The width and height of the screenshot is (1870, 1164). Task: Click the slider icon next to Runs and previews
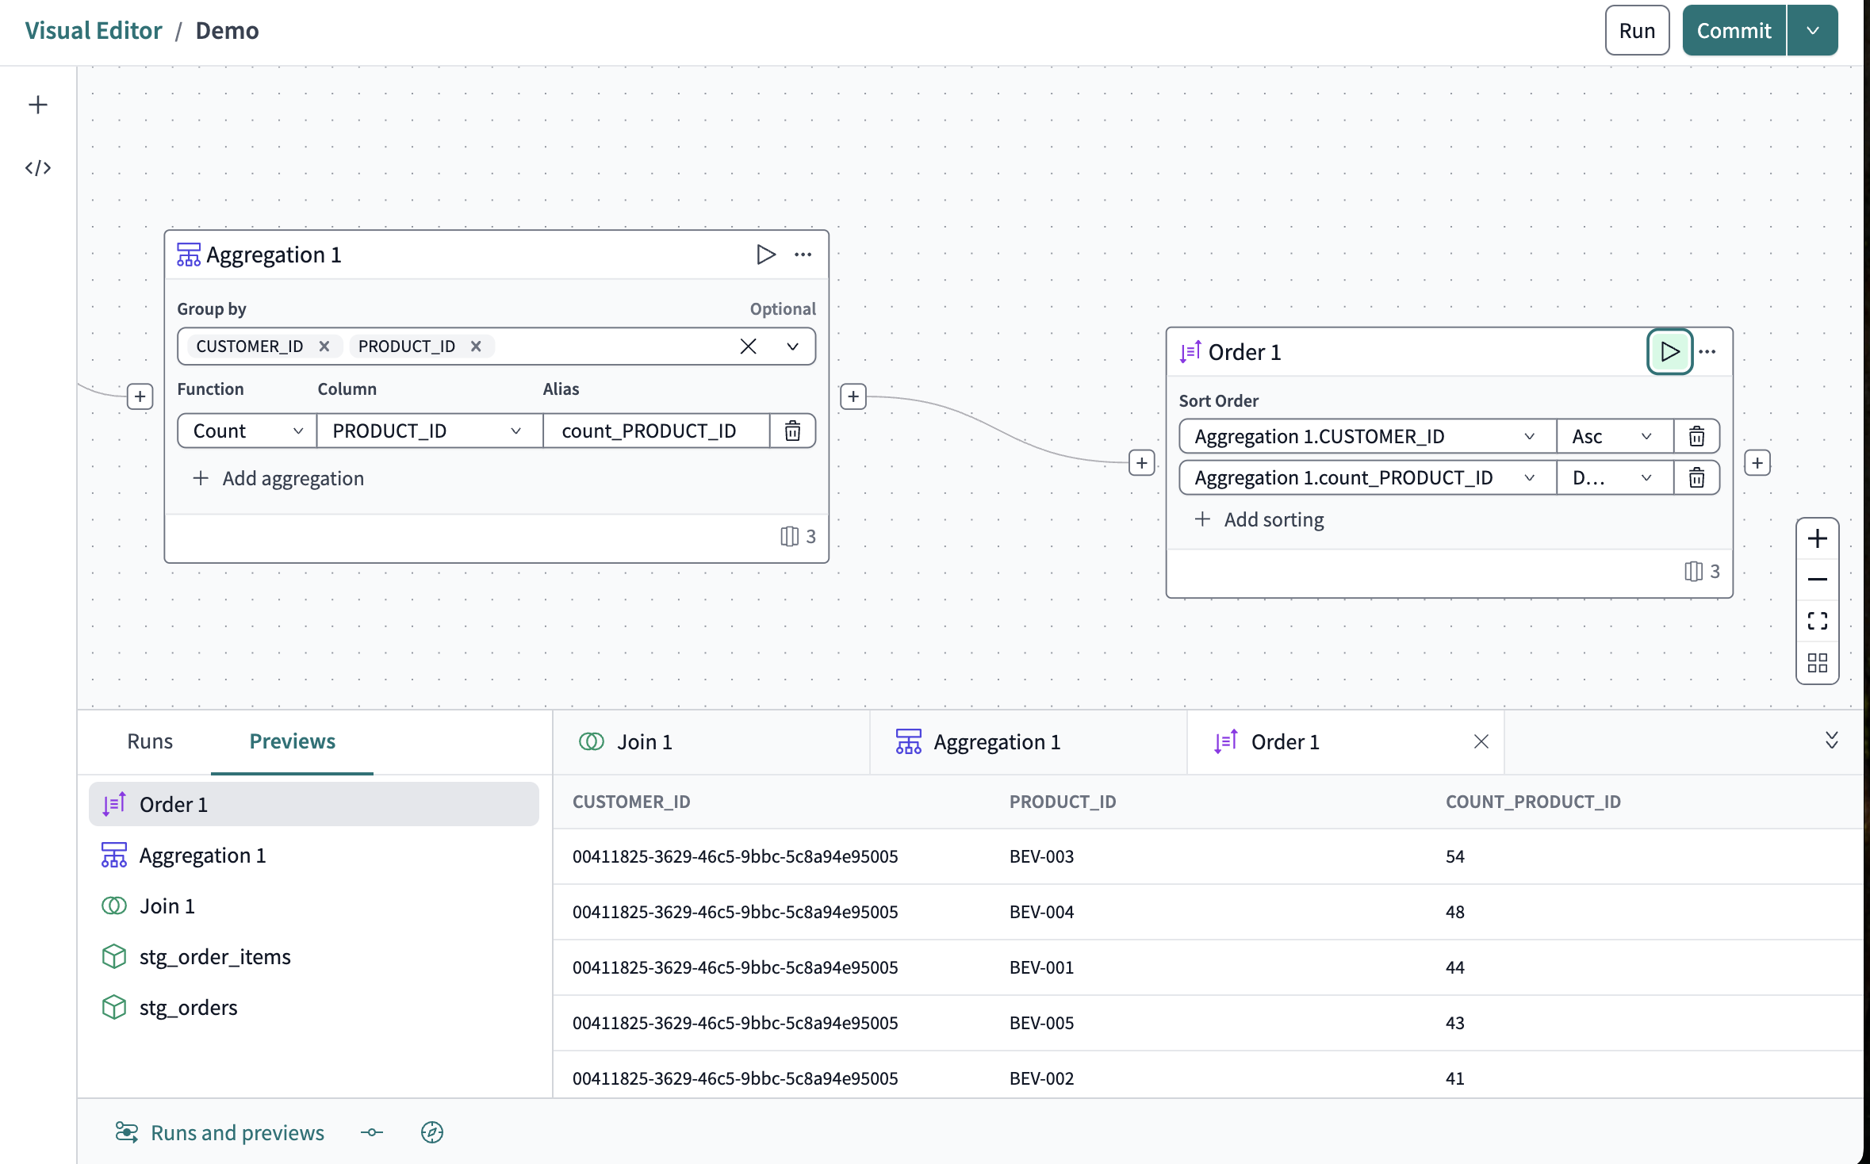pos(371,1132)
